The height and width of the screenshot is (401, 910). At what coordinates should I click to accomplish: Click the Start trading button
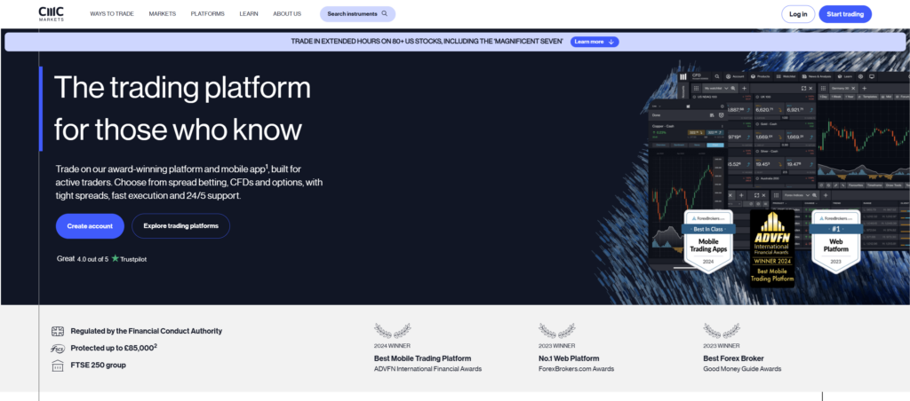[x=845, y=14]
